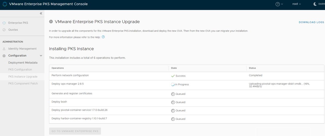325x136 pixels.
Task: Open Enterprise PKS in sidebar
Action: click(18, 23)
